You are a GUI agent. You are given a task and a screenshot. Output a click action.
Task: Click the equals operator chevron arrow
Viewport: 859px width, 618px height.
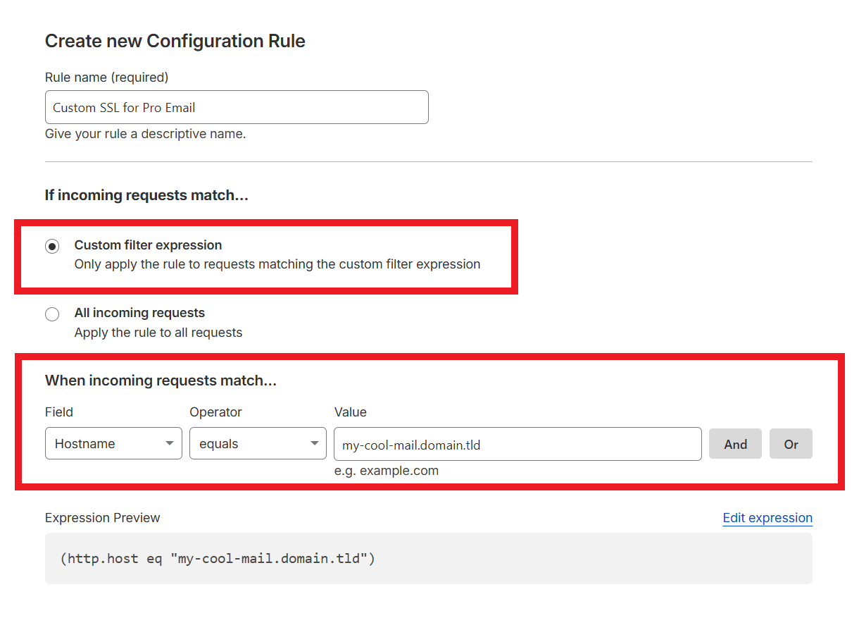pos(314,443)
